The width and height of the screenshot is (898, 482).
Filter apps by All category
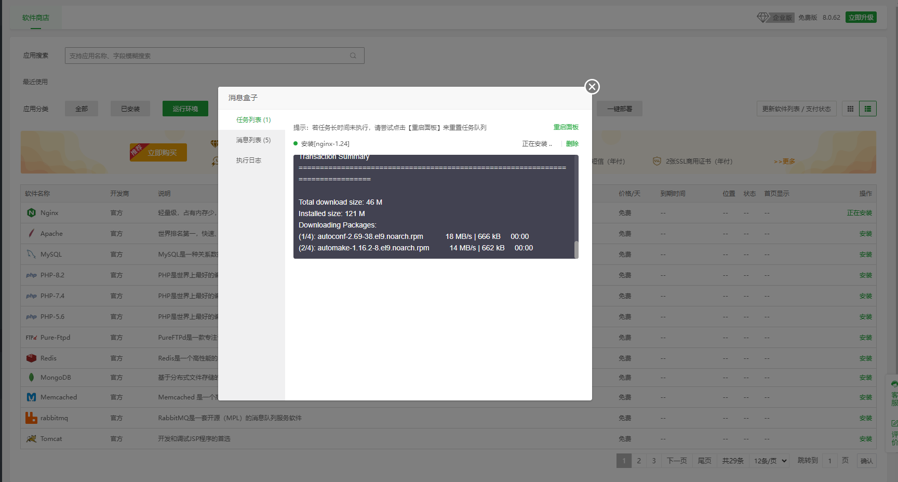(x=82, y=109)
